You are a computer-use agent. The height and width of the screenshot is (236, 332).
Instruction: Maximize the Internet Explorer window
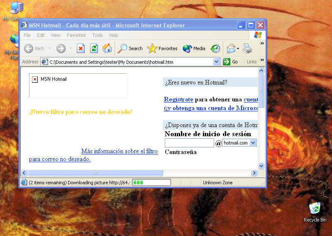pos(251,25)
